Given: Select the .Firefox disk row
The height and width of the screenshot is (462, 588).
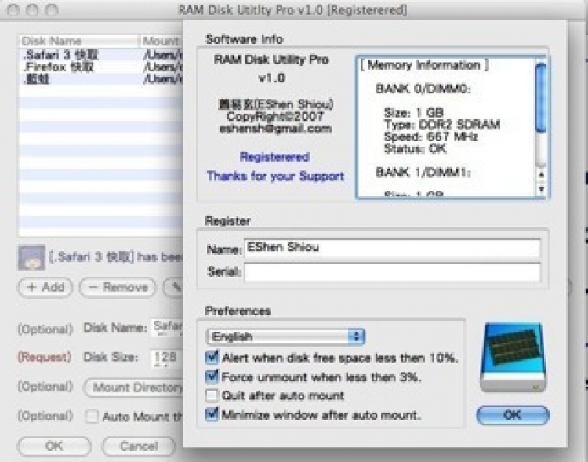Looking at the screenshot, I should coord(101,67).
